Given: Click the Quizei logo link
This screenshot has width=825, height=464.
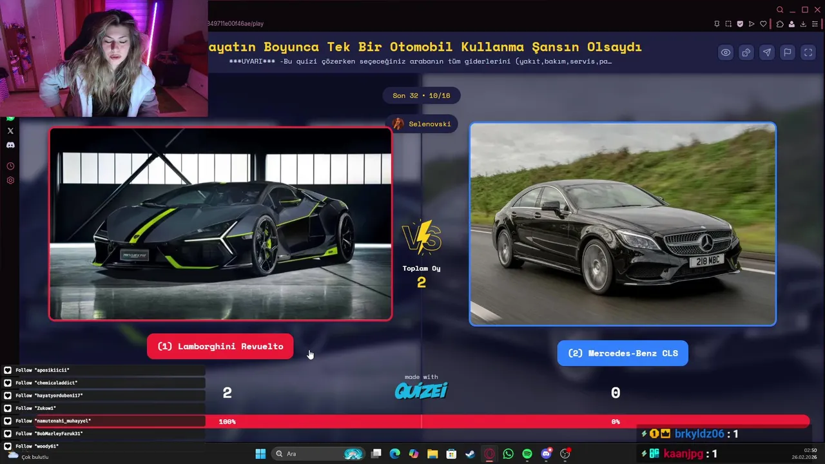Looking at the screenshot, I should point(421,391).
